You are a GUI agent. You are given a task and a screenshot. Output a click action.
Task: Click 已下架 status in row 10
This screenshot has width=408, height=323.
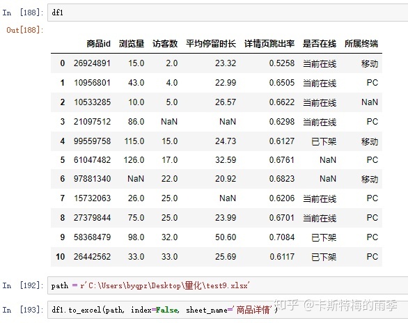click(324, 257)
